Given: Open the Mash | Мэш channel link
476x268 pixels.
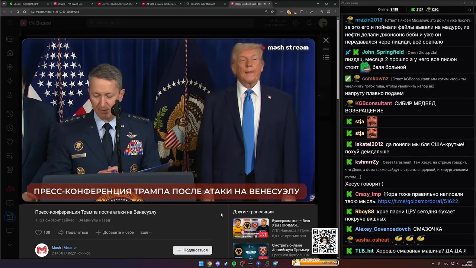Looking at the screenshot, I should [62, 248].
